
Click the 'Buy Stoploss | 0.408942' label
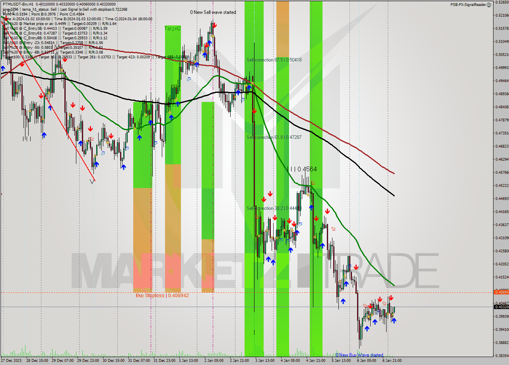162,296
